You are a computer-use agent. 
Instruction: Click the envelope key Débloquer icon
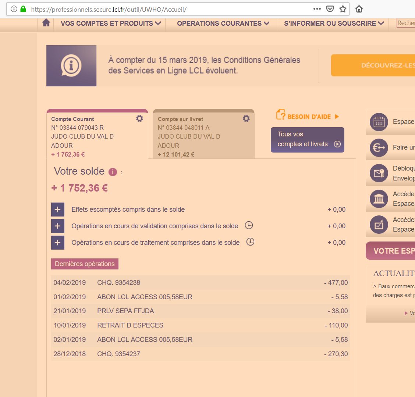(379, 173)
